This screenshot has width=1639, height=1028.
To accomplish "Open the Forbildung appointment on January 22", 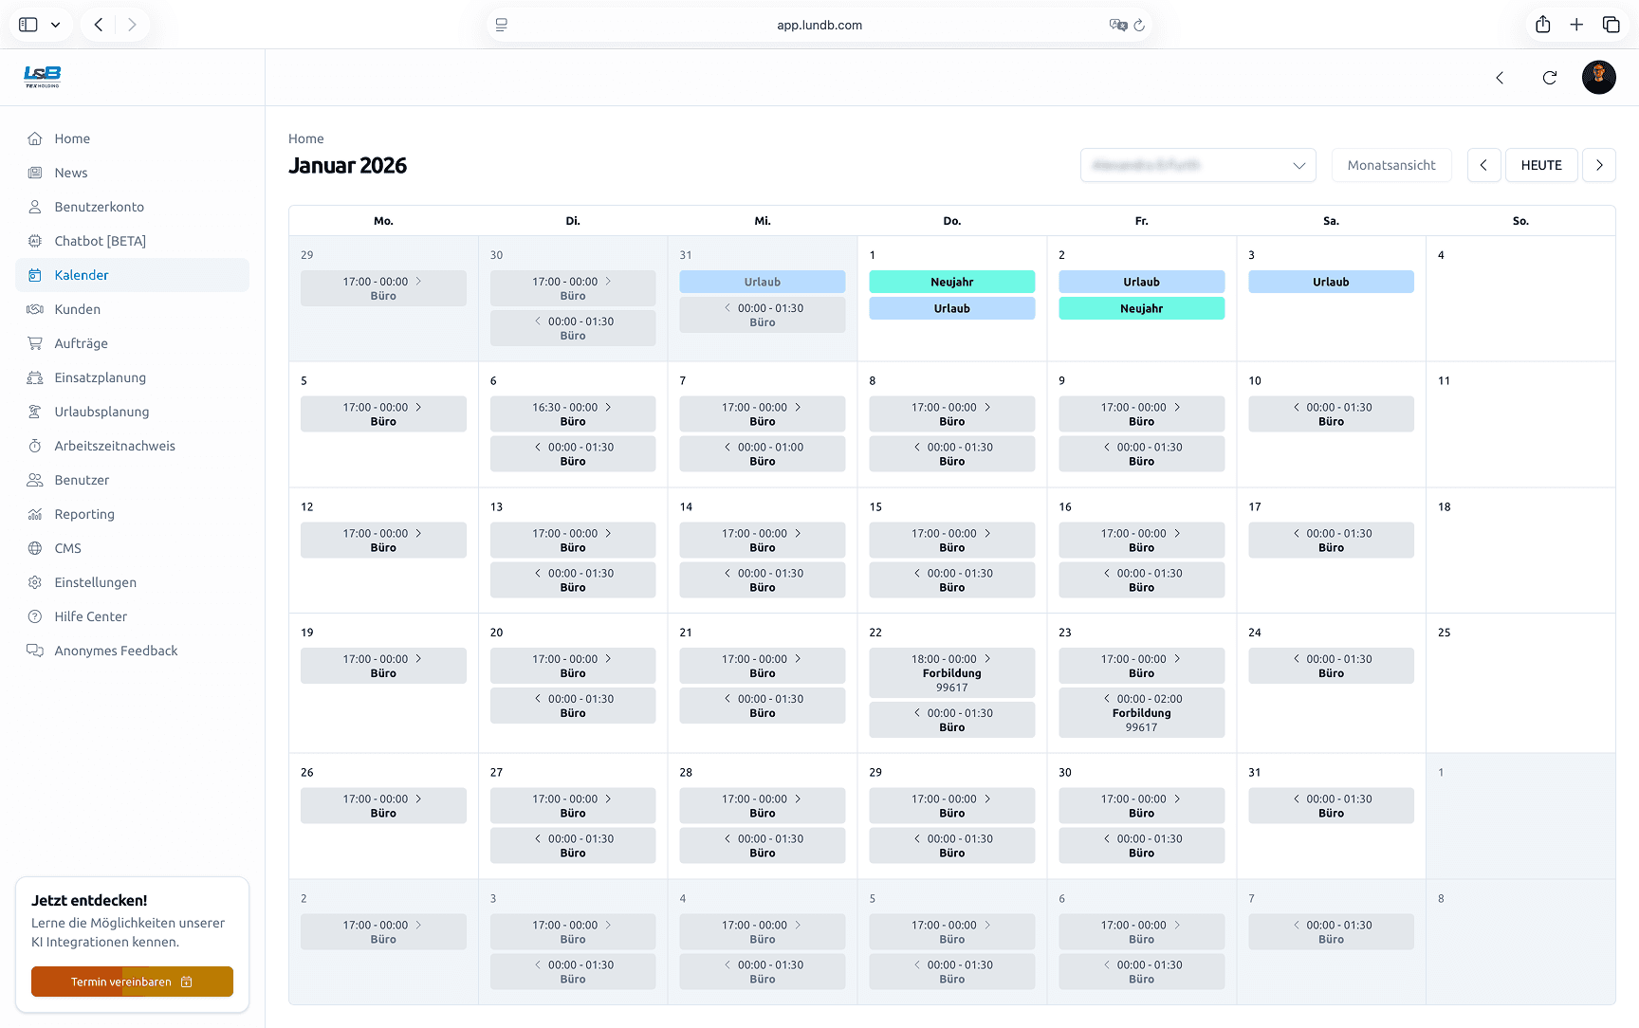I will [x=951, y=672].
